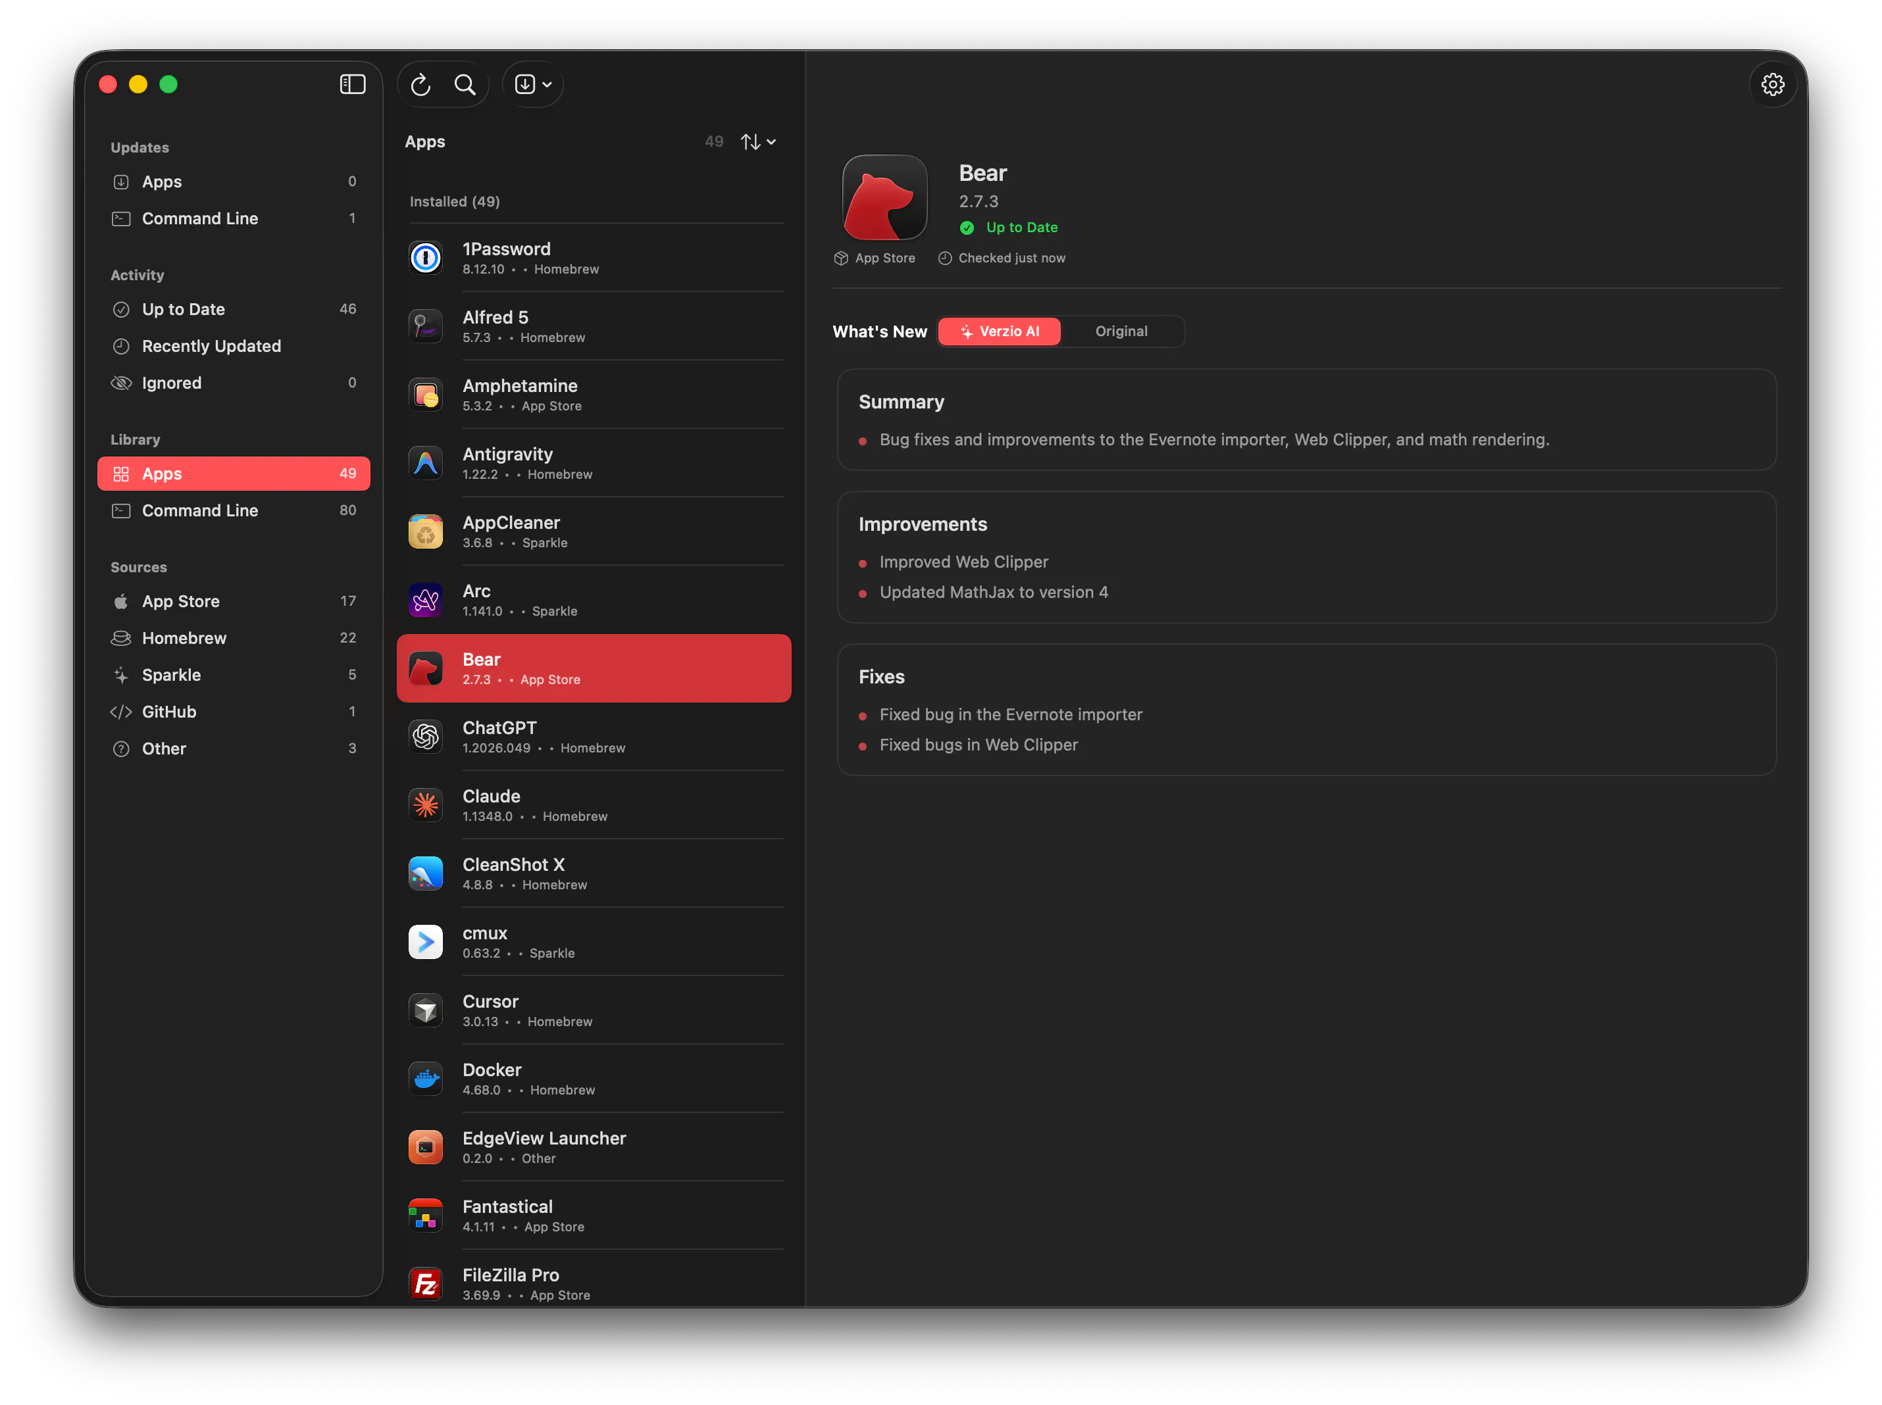Image resolution: width=1882 pixels, height=1405 pixels.
Task: Click the Bear title in details pane
Action: (982, 174)
